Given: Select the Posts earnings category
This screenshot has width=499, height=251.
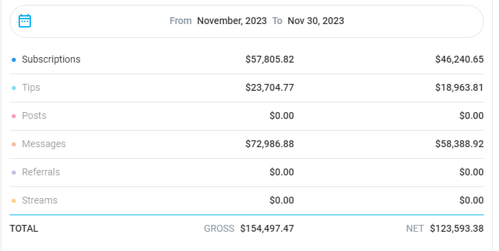Looking at the screenshot, I should pyautogui.click(x=34, y=116).
